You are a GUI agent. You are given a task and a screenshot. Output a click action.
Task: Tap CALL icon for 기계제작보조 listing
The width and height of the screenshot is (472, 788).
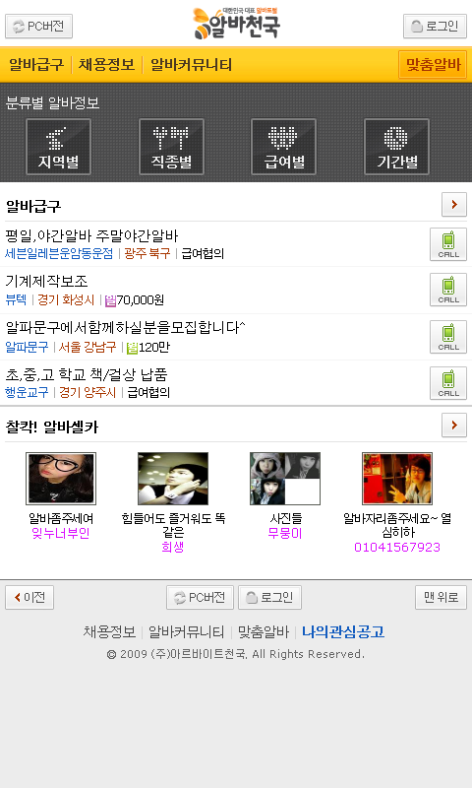[448, 290]
